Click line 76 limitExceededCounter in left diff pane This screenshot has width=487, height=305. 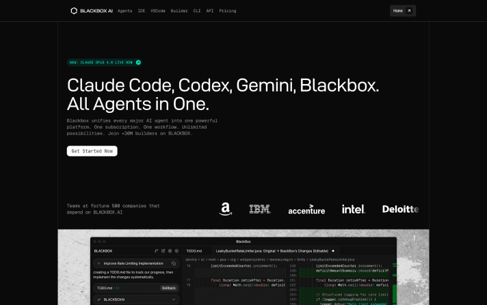[x=243, y=266]
